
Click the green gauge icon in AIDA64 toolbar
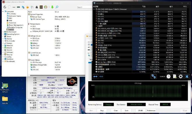click(46, 7)
